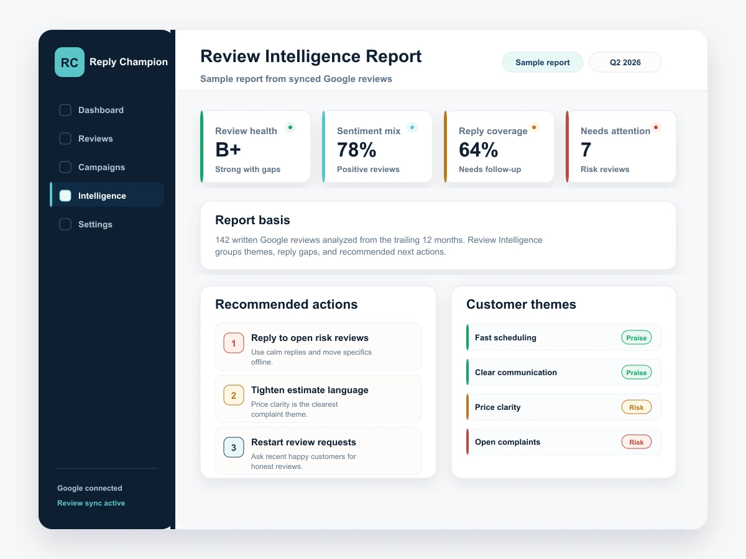Click Risk tag on Open complaints
The width and height of the screenshot is (746, 559).
coord(637,442)
